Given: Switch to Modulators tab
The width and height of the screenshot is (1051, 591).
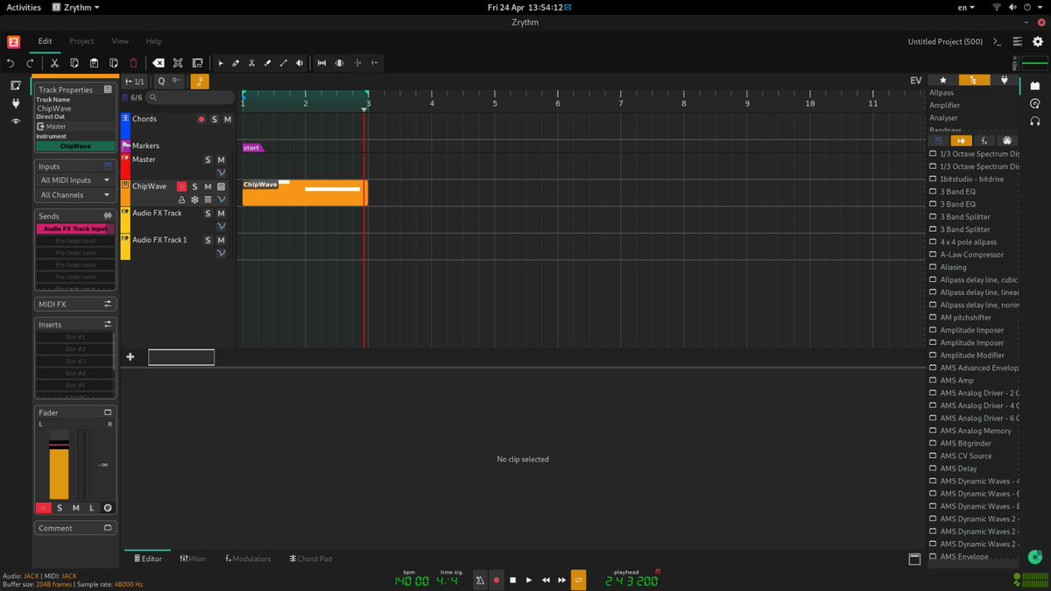Looking at the screenshot, I should (x=248, y=559).
